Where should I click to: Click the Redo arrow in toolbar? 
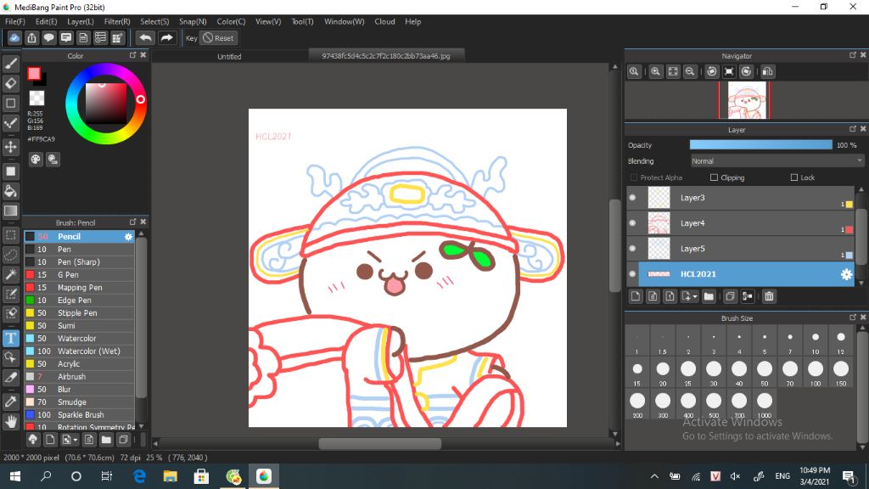pos(166,37)
